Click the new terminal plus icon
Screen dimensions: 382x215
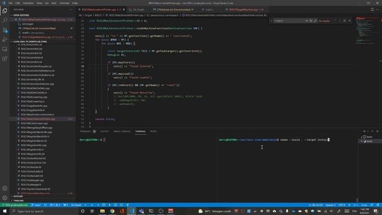click(x=364, y=131)
